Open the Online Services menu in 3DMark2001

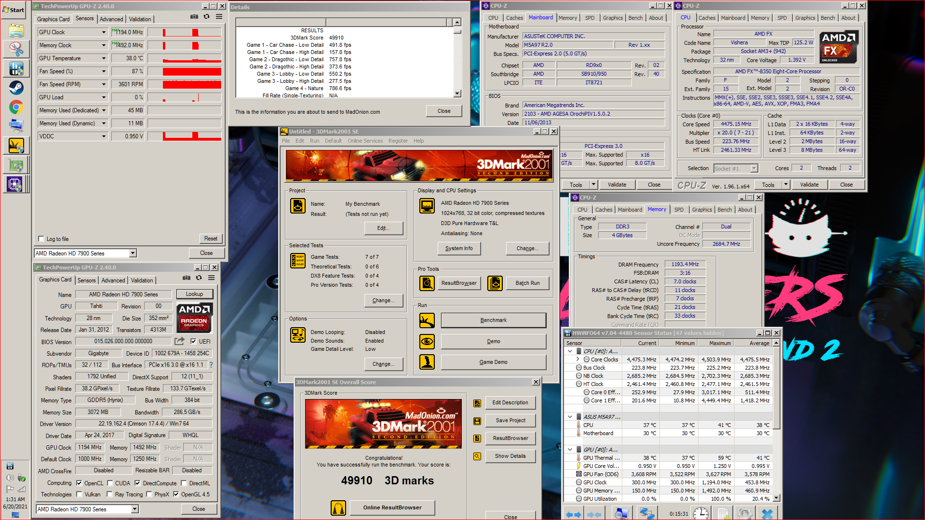365,141
